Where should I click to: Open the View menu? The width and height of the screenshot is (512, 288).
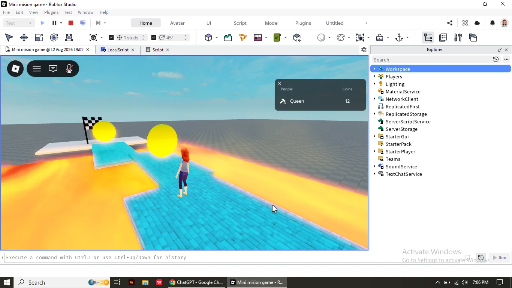click(x=34, y=12)
